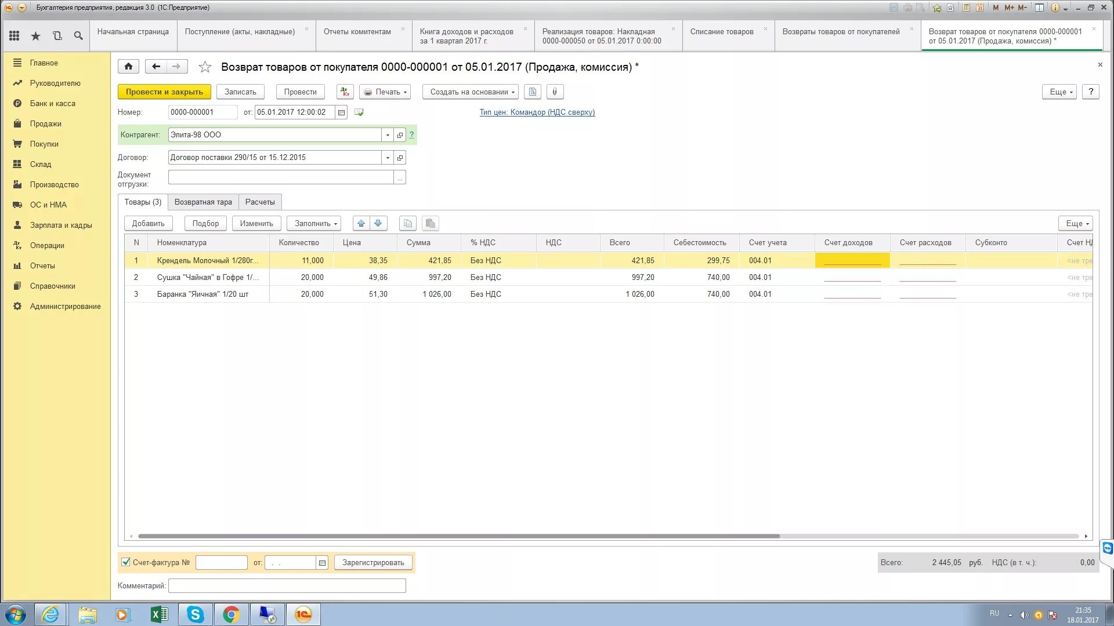The height and width of the screenshot is (626, 1114).
Task: Move row up with the up arrow
Action: click(361, 224)
